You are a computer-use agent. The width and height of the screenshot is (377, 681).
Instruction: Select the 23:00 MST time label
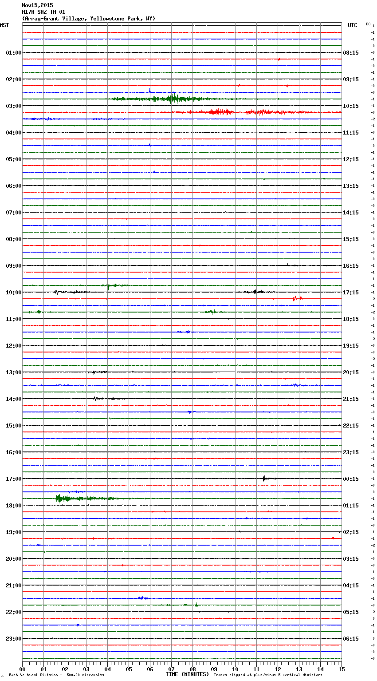pyautogui.click(x=14, y=639)
